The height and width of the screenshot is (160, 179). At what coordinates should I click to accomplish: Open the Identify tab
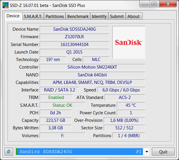click(99, 16)
